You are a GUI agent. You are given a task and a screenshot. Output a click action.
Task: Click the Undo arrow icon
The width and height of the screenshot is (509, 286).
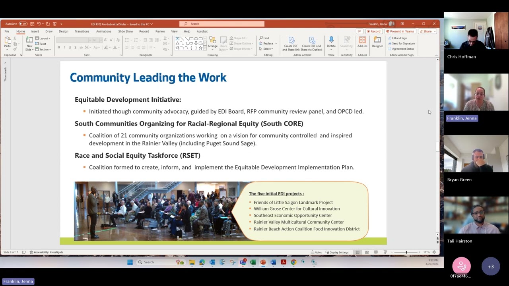point(39,24)
